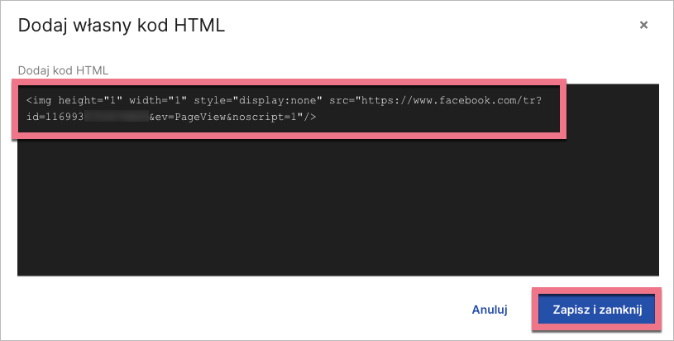The width and height of the screenshot is (674, 341).
Task: Click the facebook.com URL in the code
Action: pos(463,101)
